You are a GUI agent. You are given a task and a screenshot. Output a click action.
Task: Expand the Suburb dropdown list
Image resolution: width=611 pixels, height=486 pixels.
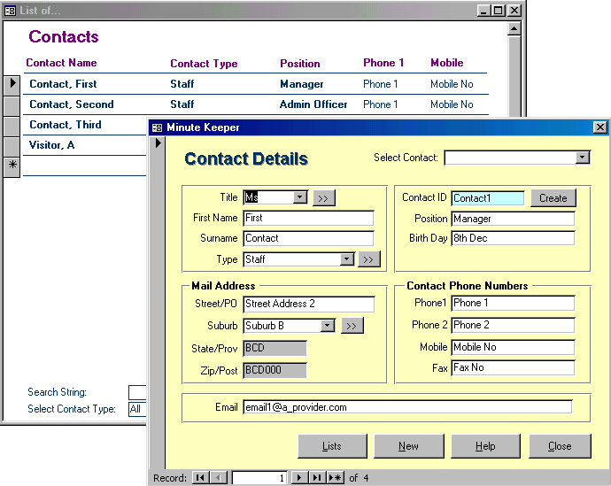coord(328,326)
